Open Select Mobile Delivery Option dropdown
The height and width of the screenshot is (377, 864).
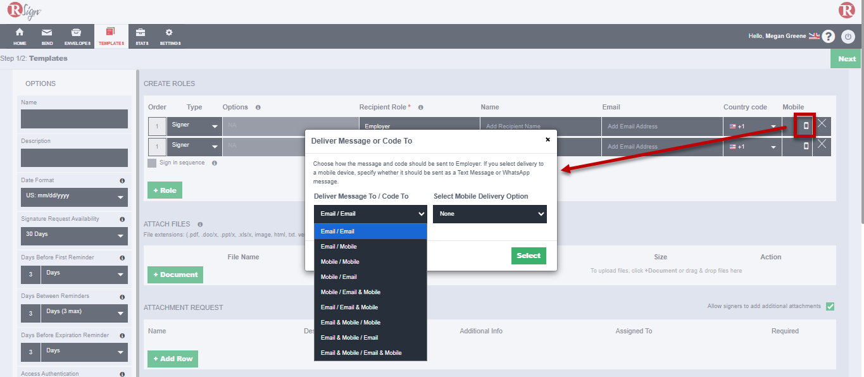(x=489, y=214)
